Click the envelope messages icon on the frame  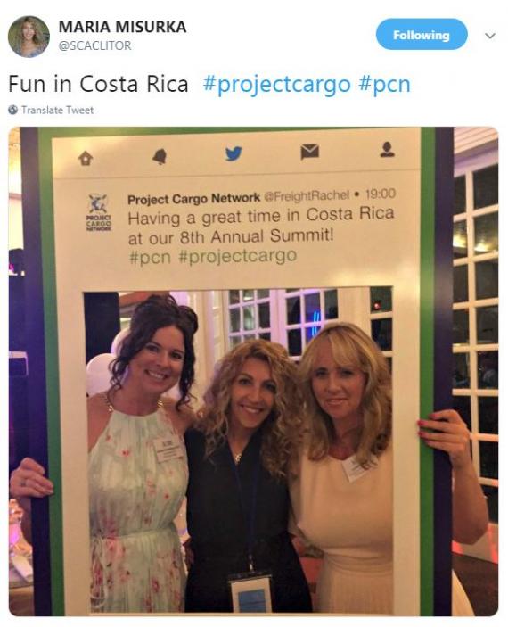coord(310,152)
